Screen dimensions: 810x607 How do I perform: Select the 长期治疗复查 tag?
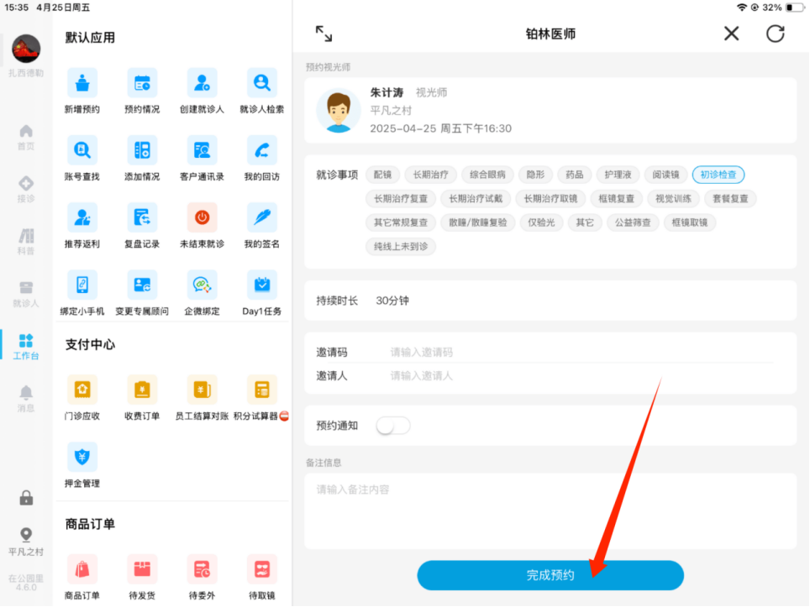[401, 199]
